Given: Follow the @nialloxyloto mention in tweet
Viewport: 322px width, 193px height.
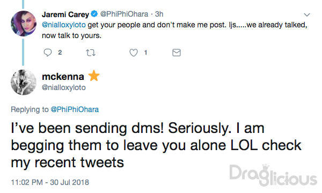Looking at the screenshot, I should [64, 25].
